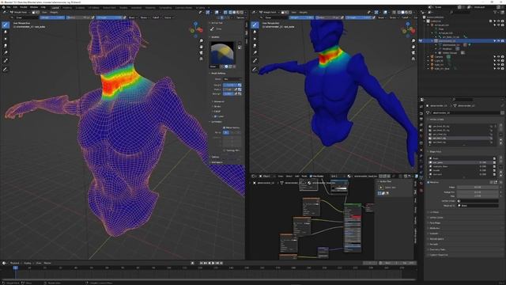
Task: Click zoom magnifier gizmo in left viewport
Action: point(202,40)
